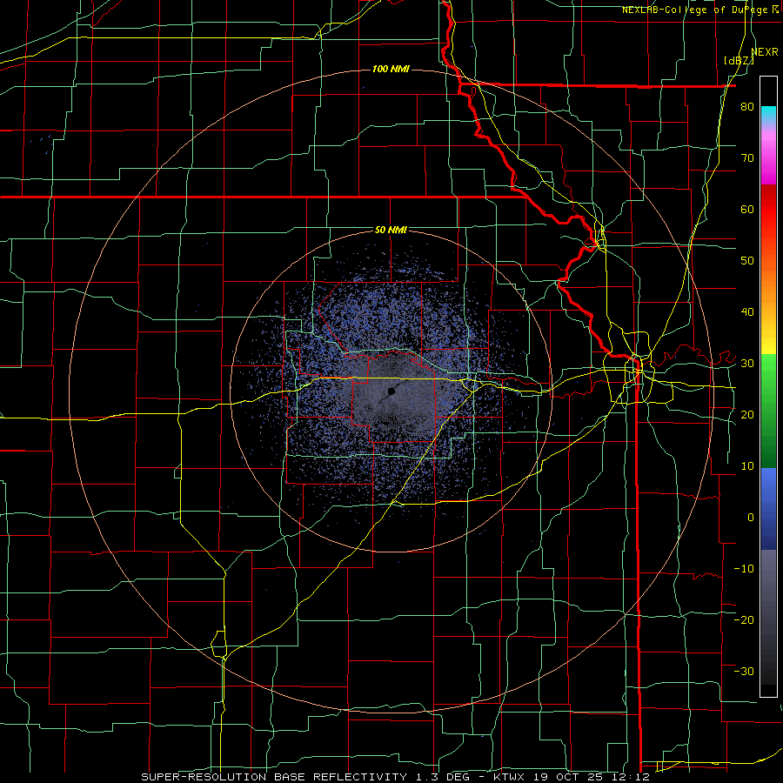This screenshot has width=783, height=783.
Task: Click the KTWX station identifier in caption
Action: tap(511, 777)
